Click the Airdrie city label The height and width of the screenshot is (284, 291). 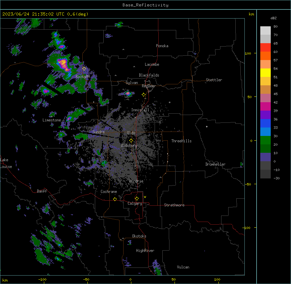tap(136, 181)
